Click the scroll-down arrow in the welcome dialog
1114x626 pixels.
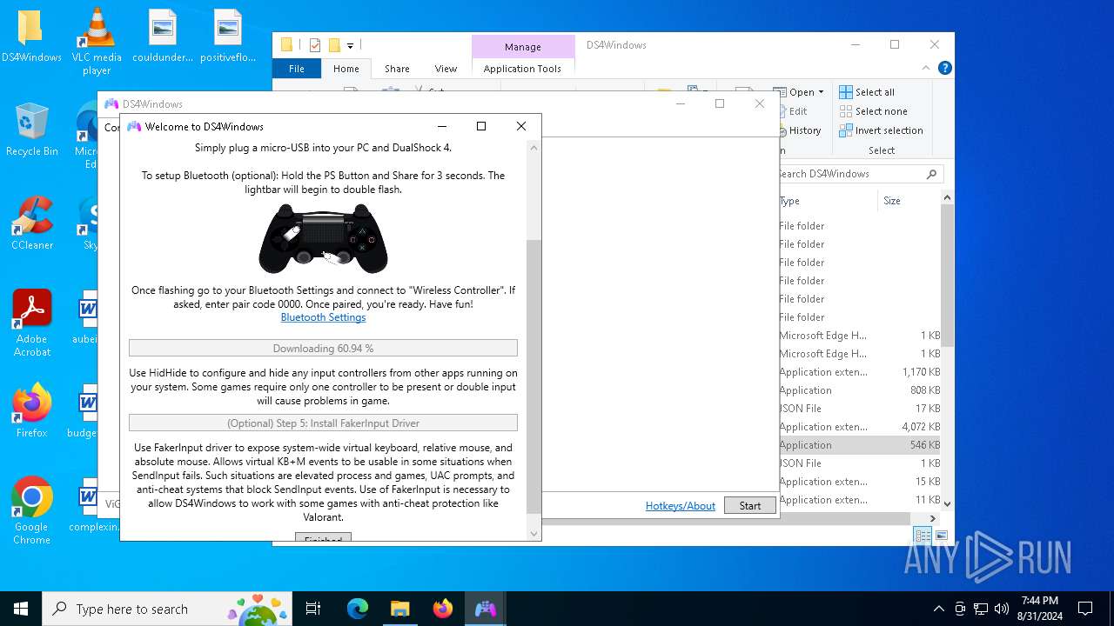coord(534,534)
